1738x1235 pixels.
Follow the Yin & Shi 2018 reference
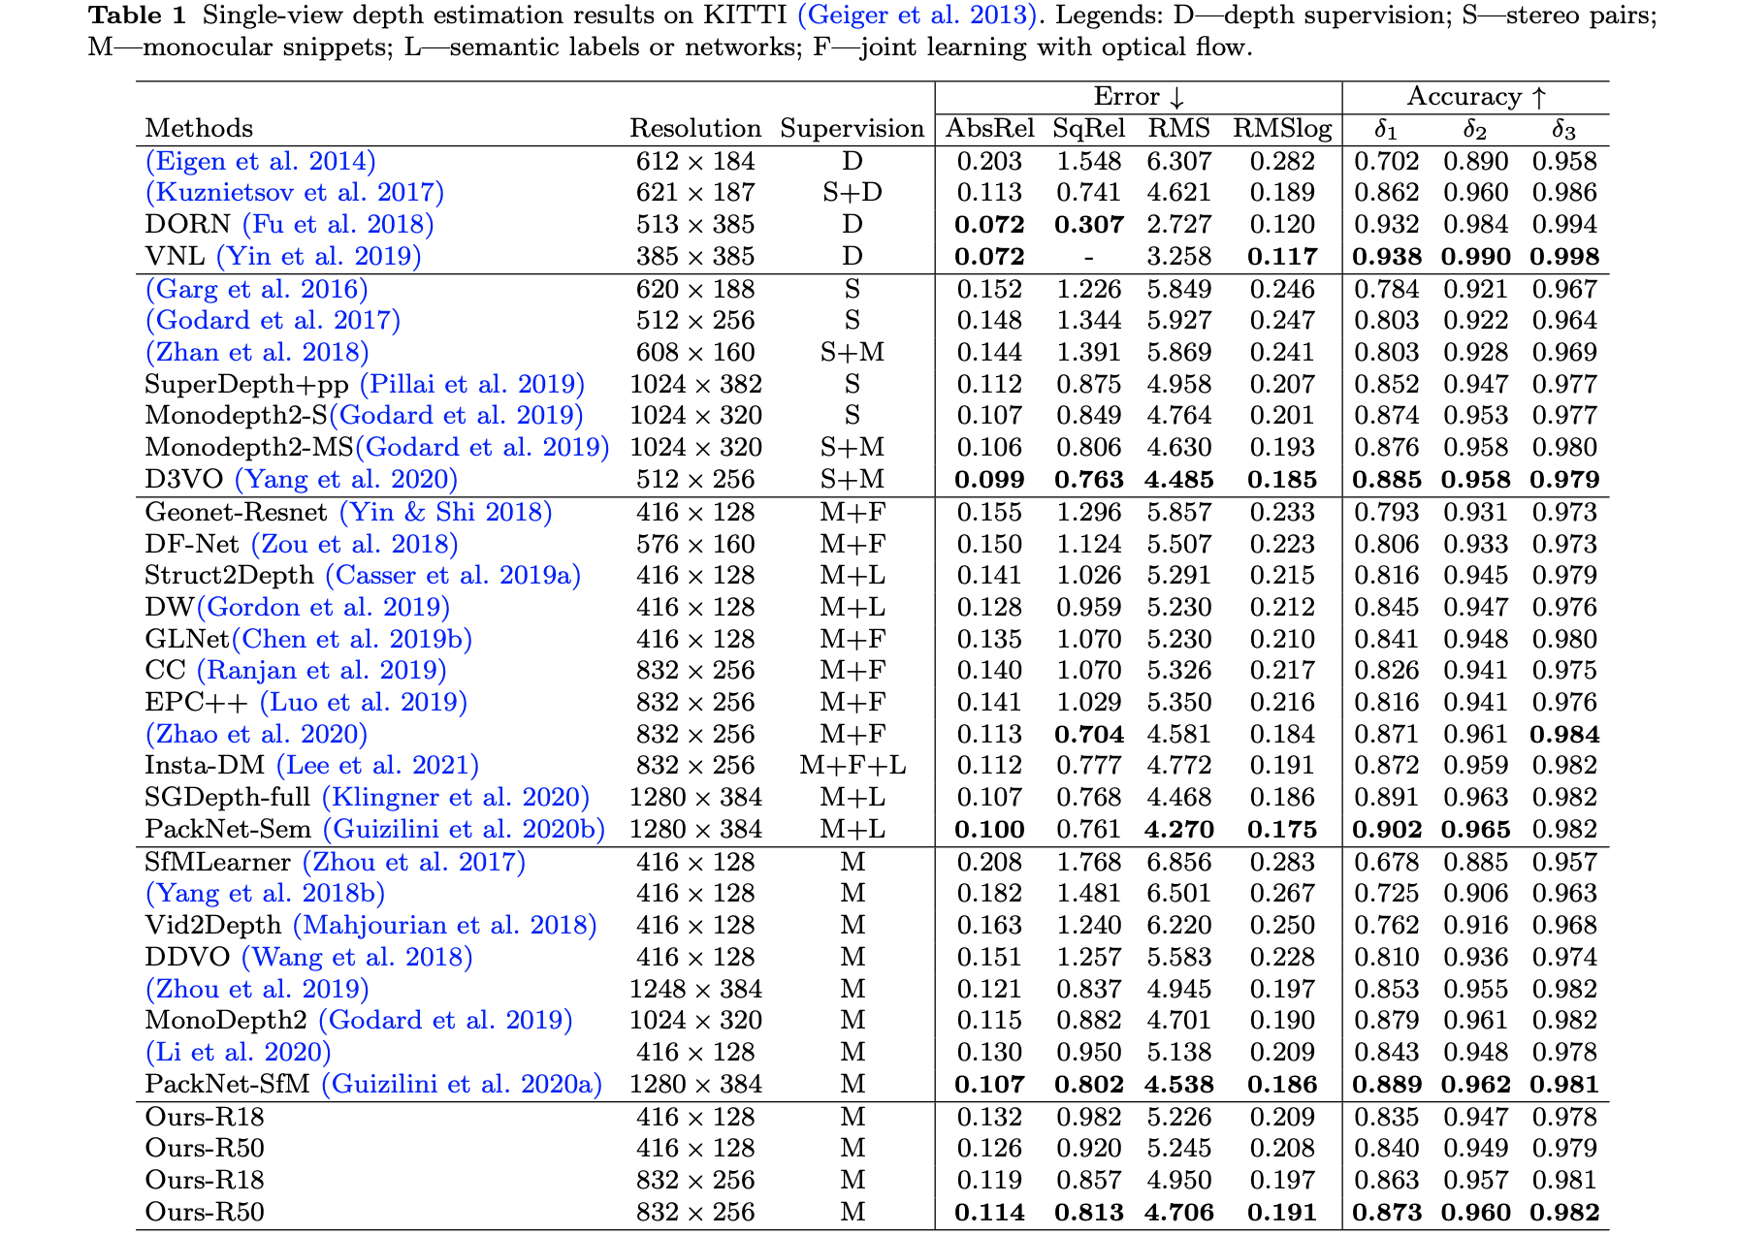pos(446,512)
